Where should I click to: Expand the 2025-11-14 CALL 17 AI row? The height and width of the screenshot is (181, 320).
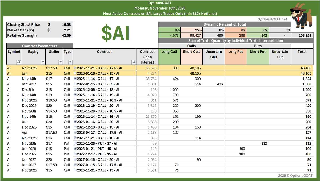[75, 79]
